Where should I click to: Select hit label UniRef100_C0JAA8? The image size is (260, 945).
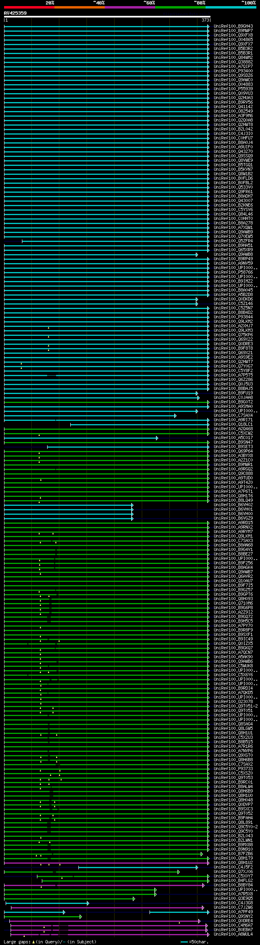(233, 398)
